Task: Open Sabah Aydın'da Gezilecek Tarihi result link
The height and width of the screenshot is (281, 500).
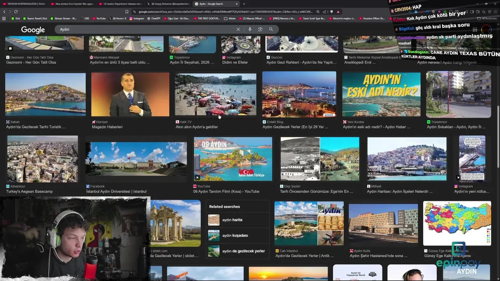Action: coord(36,127)
